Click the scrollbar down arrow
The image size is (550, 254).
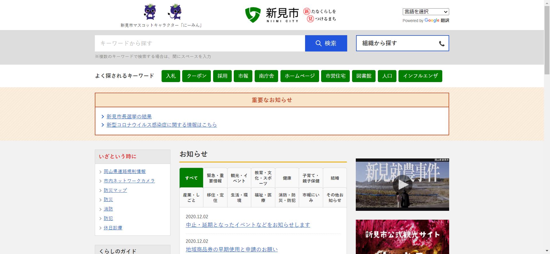coord(547,251)
